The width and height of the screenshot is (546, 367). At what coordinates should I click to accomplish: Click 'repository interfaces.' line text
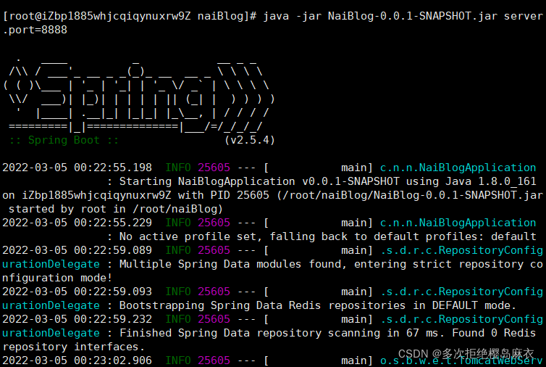73,347
